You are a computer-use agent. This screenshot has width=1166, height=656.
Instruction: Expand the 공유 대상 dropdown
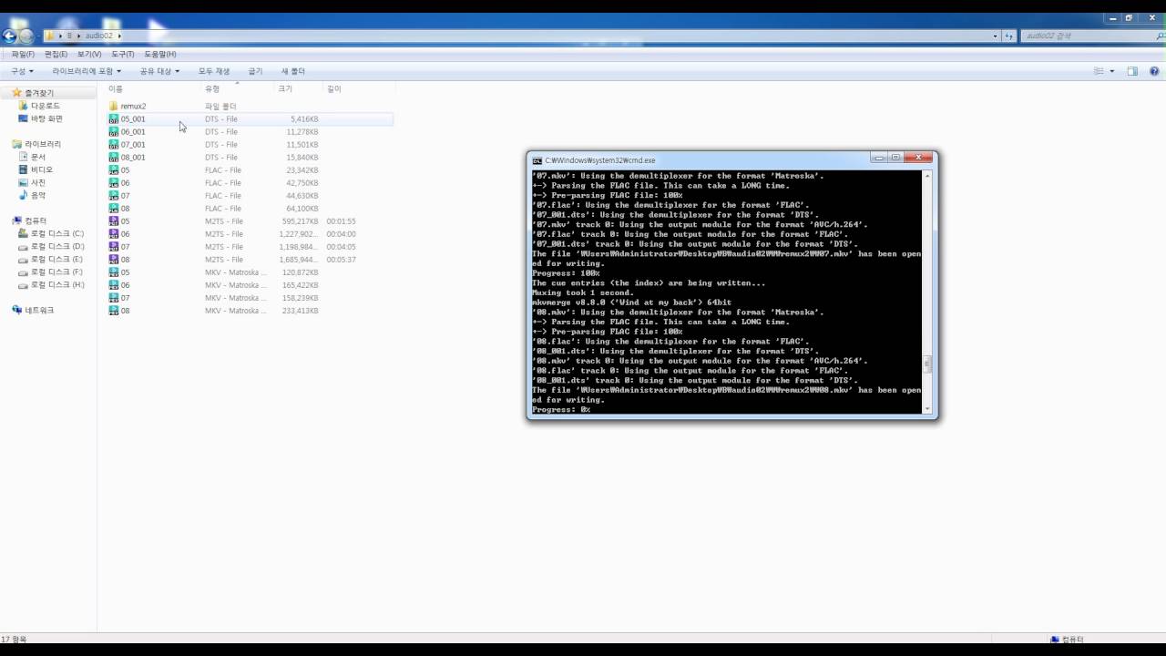(x=159, y=71)
